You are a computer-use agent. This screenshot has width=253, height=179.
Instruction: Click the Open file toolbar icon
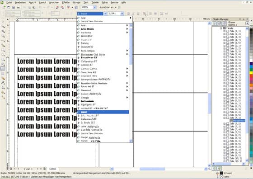coord(9,7)
